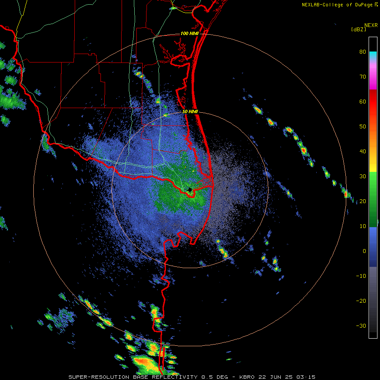Viewport: 380px width, 380px height.
Task: Click the "50" dBZ scale value
Action: pyautogui.click(x=363, y=127)
